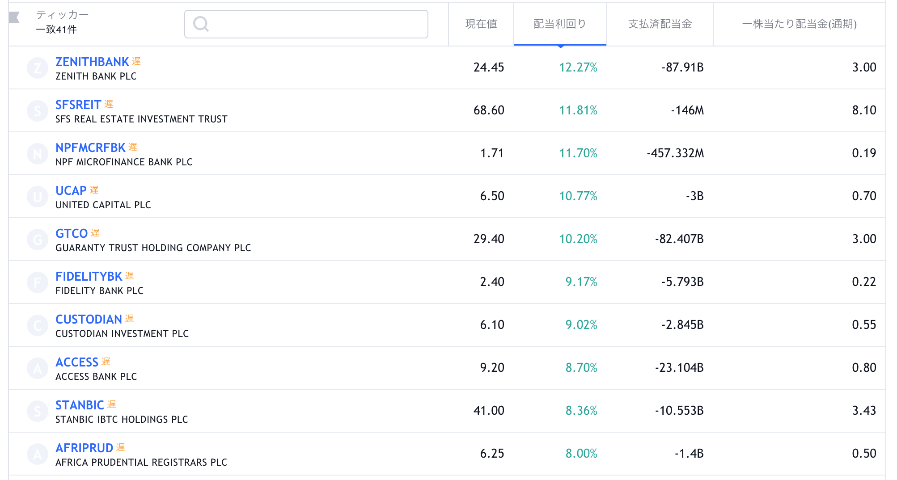
Task: Click the 3.43 dividend per share value
Action: click(864, 411)
